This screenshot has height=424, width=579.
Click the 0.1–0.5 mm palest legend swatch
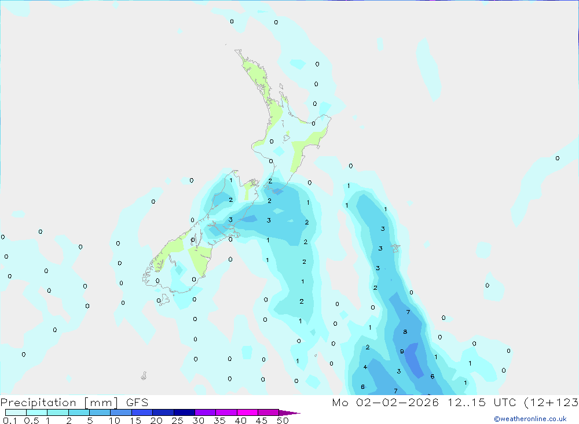16,412
